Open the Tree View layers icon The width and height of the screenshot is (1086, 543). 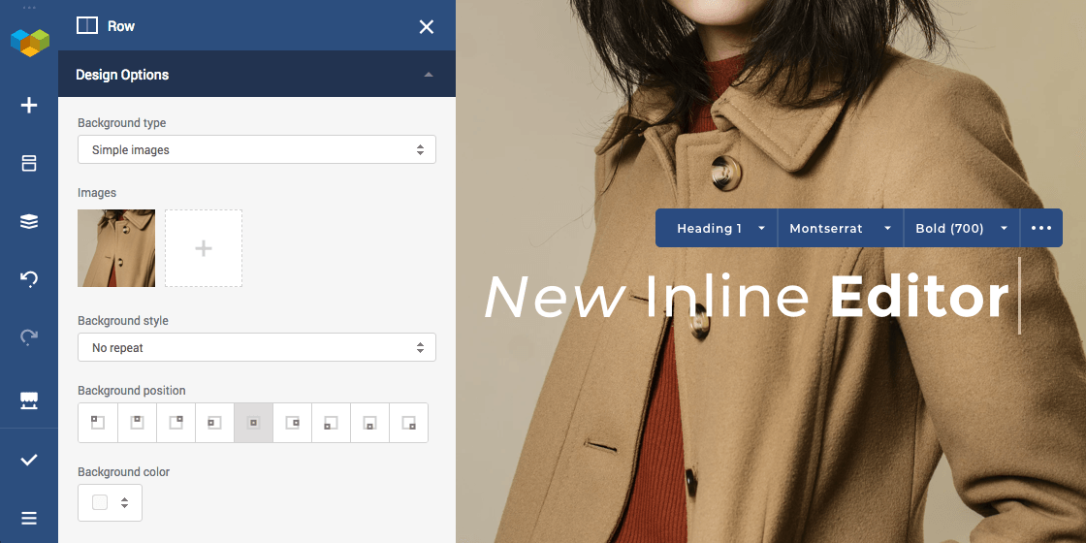tap(29, 222)
